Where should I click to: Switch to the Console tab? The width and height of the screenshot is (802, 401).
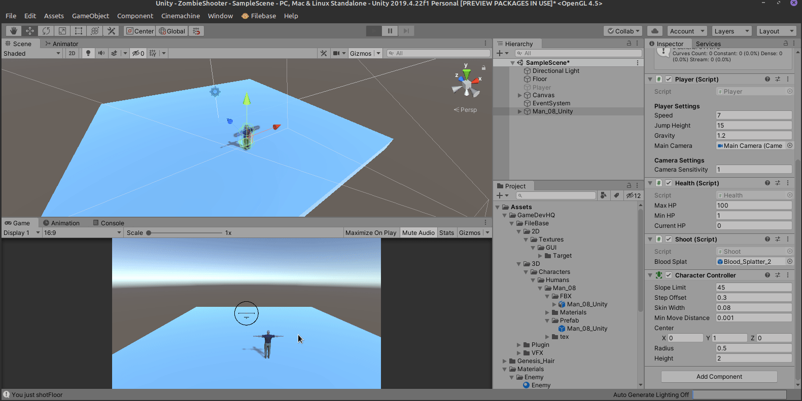(109, 223)
